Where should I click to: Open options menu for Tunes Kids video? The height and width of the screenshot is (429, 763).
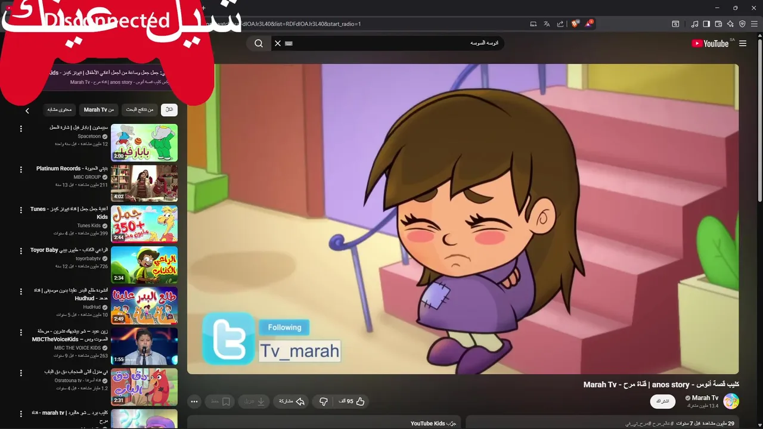click(21, 210)
